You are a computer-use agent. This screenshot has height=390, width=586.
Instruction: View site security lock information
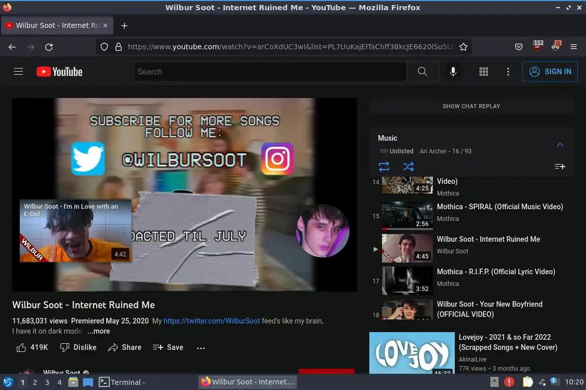point(119,47)
